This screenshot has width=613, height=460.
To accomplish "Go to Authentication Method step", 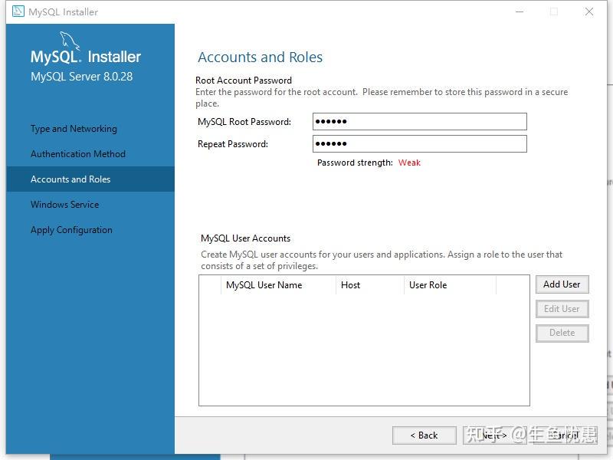I will click(77, 154).
